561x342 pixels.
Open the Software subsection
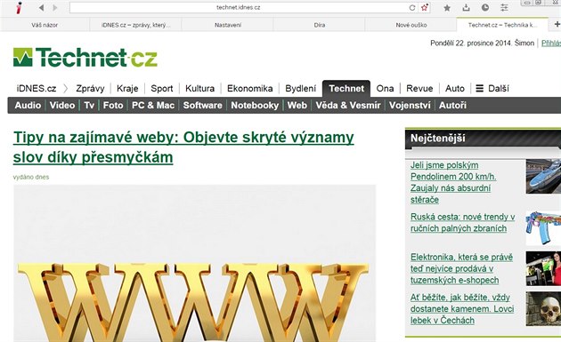(x=202, y=106)
